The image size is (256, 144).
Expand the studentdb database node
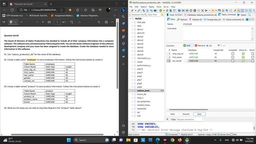click(x=132, y=108)
